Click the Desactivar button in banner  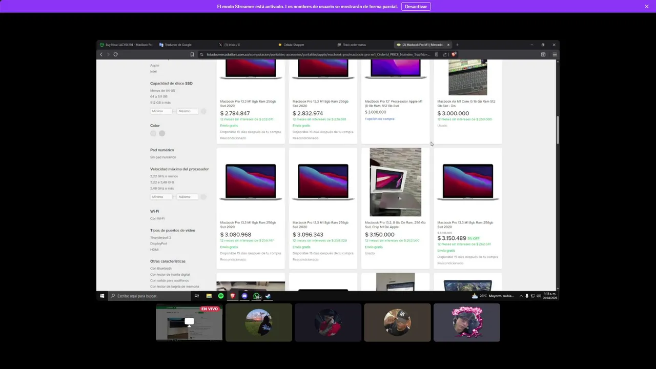click(x=416, y=7)
